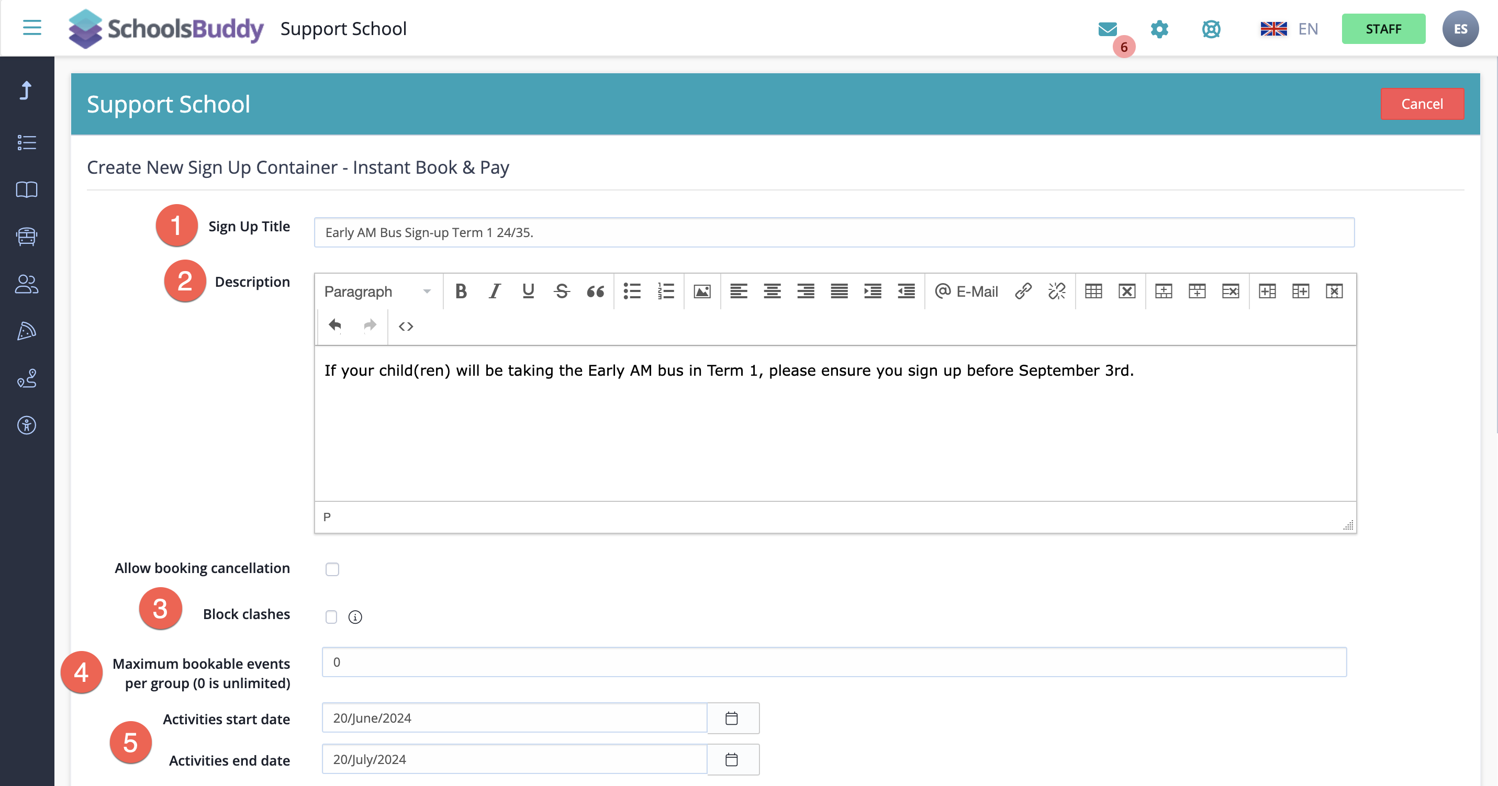Toggle italic formatting
The height and width of the screenshot is (786, 1498).
494,292
